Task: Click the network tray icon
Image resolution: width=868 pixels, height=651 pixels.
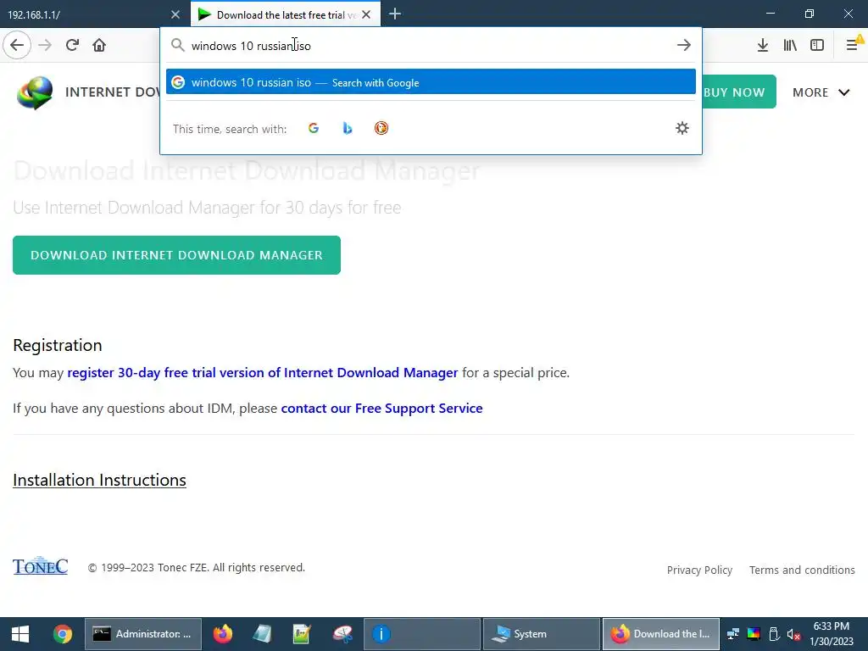Action: click(x=733, y=634)
